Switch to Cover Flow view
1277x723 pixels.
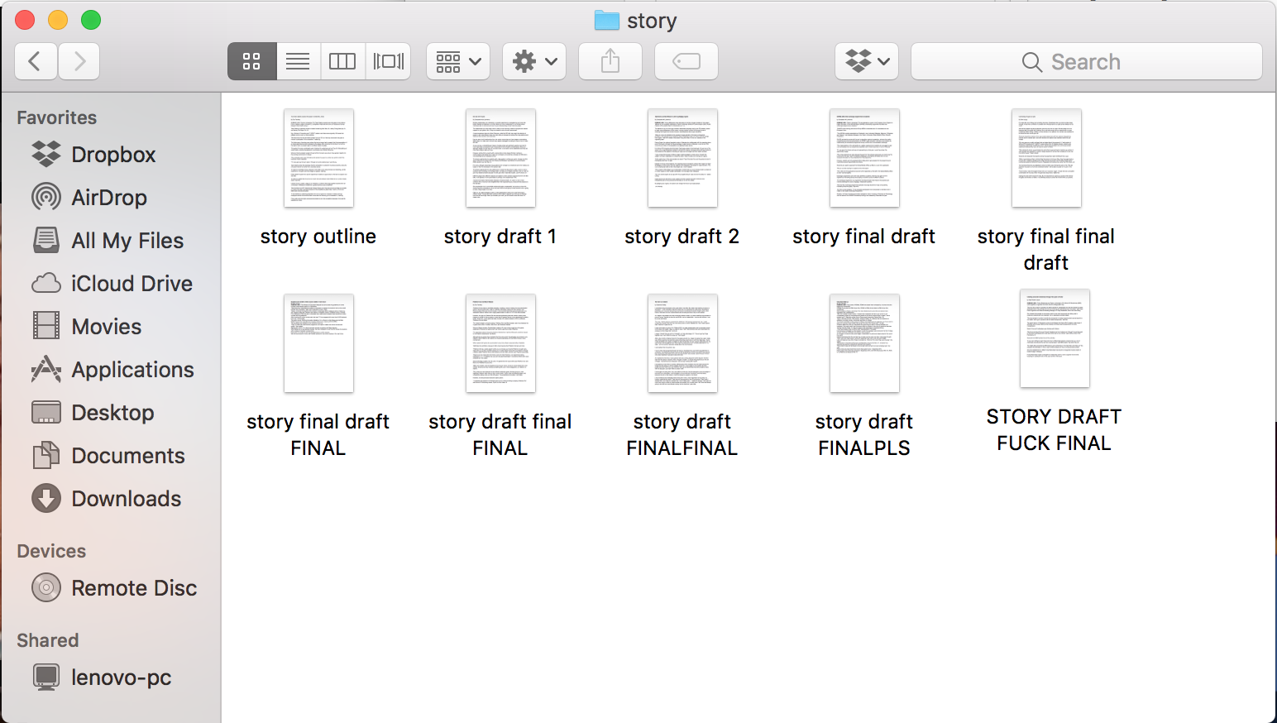point(388,61)
